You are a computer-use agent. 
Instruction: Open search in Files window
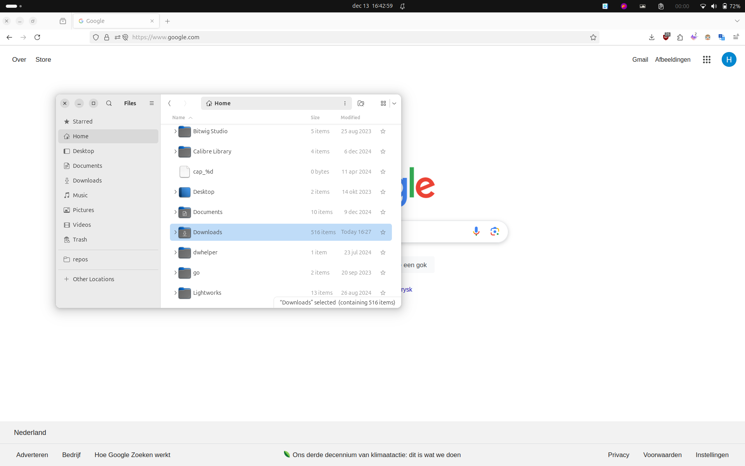click(x=109, y=103)
